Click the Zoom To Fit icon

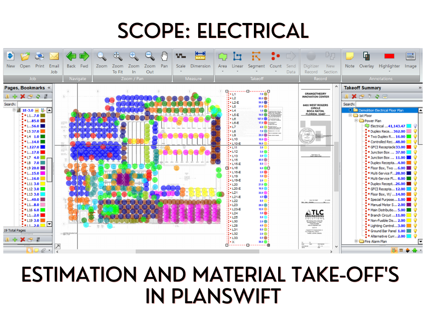(118, 56)
